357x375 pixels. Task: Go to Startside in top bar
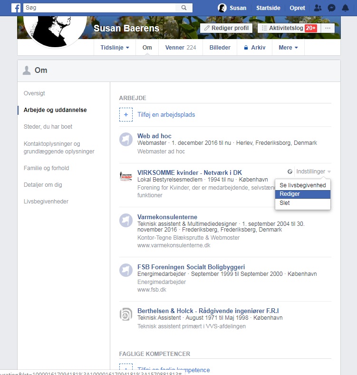click(x=268, y=8)
